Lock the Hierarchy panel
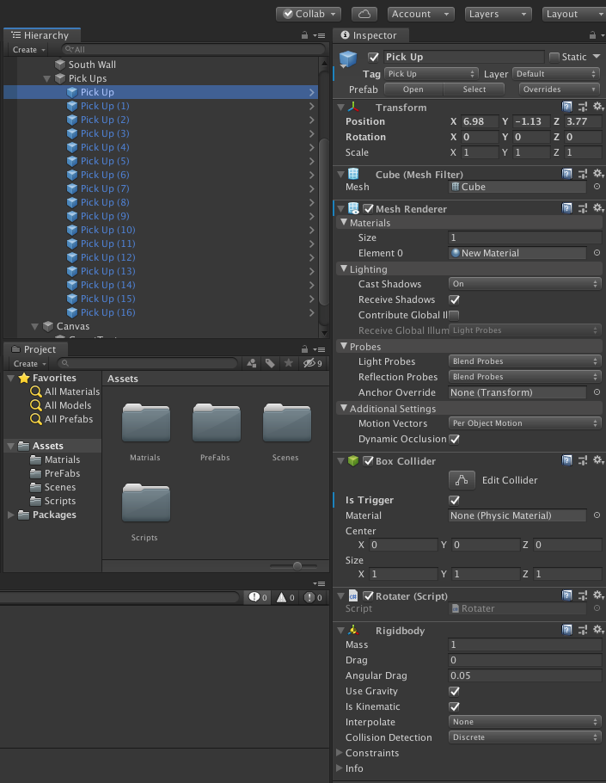This screenshot has height=783, width=606. coord(305,35)
